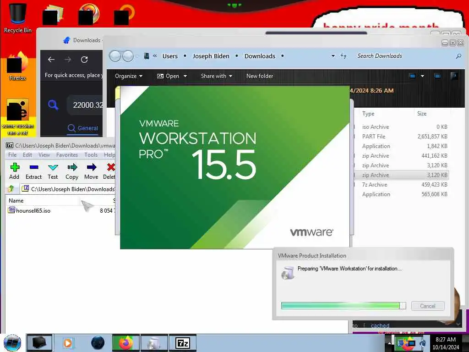Toggle the preview pane icon in Explorer
The image size is (469, 352).
[437, 76]
